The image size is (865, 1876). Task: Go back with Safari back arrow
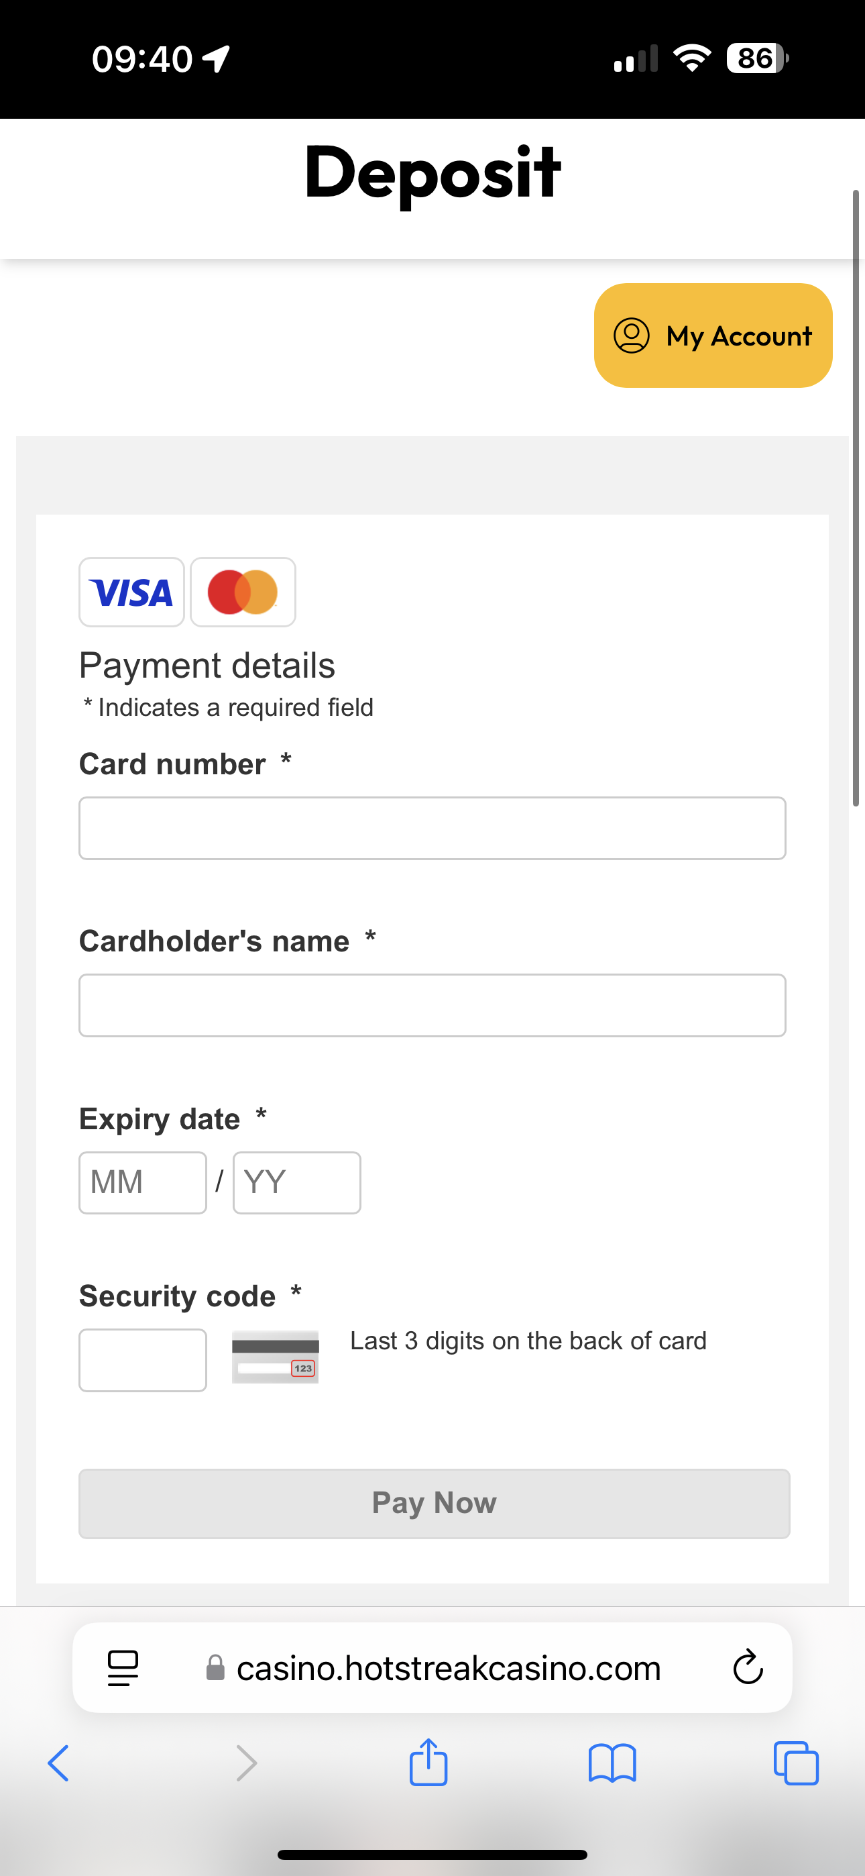click(58, 1763)
